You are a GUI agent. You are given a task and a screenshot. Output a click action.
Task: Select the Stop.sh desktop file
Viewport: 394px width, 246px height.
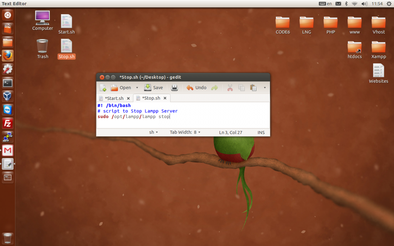point(67,49)
